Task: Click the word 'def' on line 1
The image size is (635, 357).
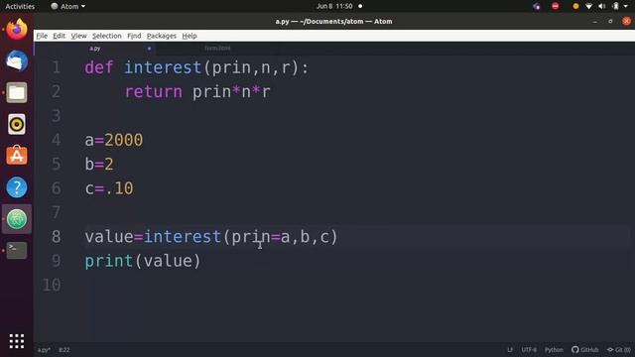Action: pos(99,67)
